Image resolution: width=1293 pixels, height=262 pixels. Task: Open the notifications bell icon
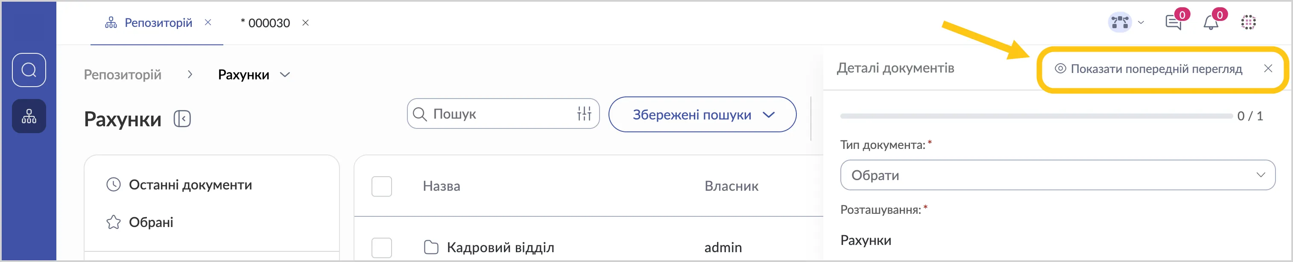1211,23
